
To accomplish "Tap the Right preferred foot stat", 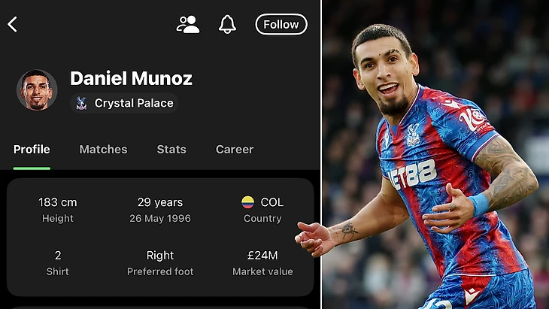I will 160,256.
